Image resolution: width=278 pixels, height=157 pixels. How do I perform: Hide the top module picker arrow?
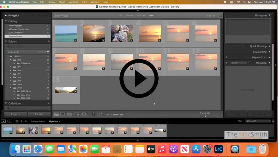click(x=138, y=11)
